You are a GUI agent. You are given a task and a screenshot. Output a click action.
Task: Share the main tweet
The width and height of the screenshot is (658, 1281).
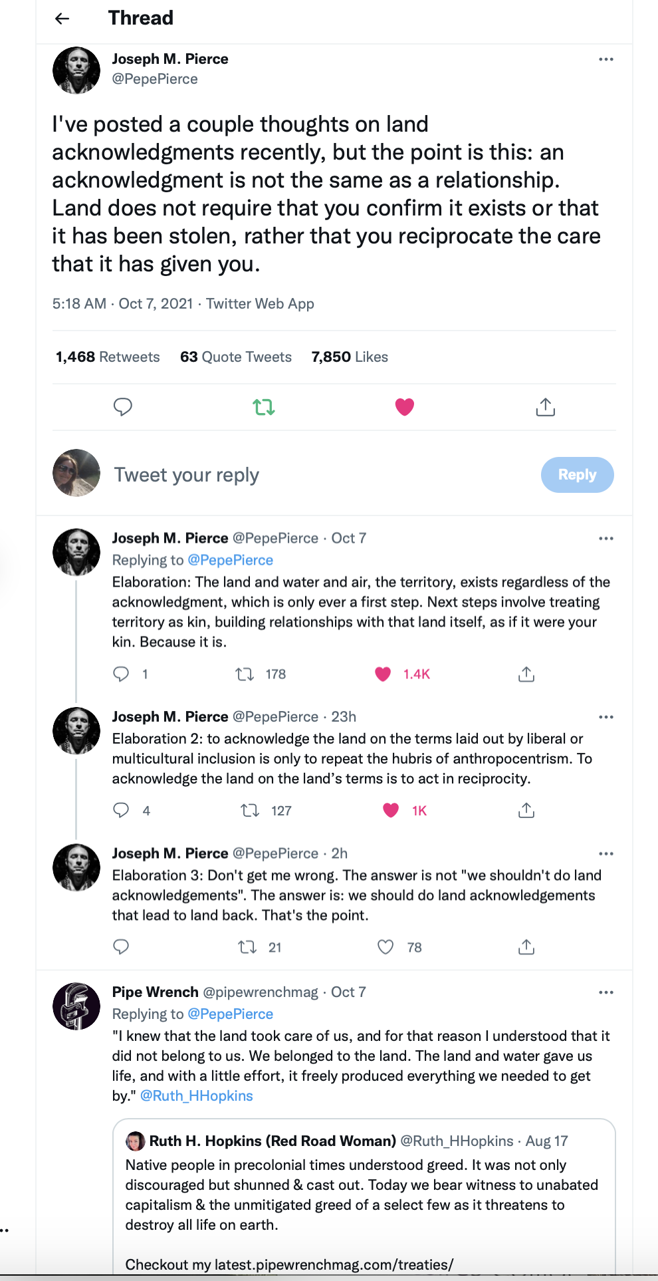(545, 406)
